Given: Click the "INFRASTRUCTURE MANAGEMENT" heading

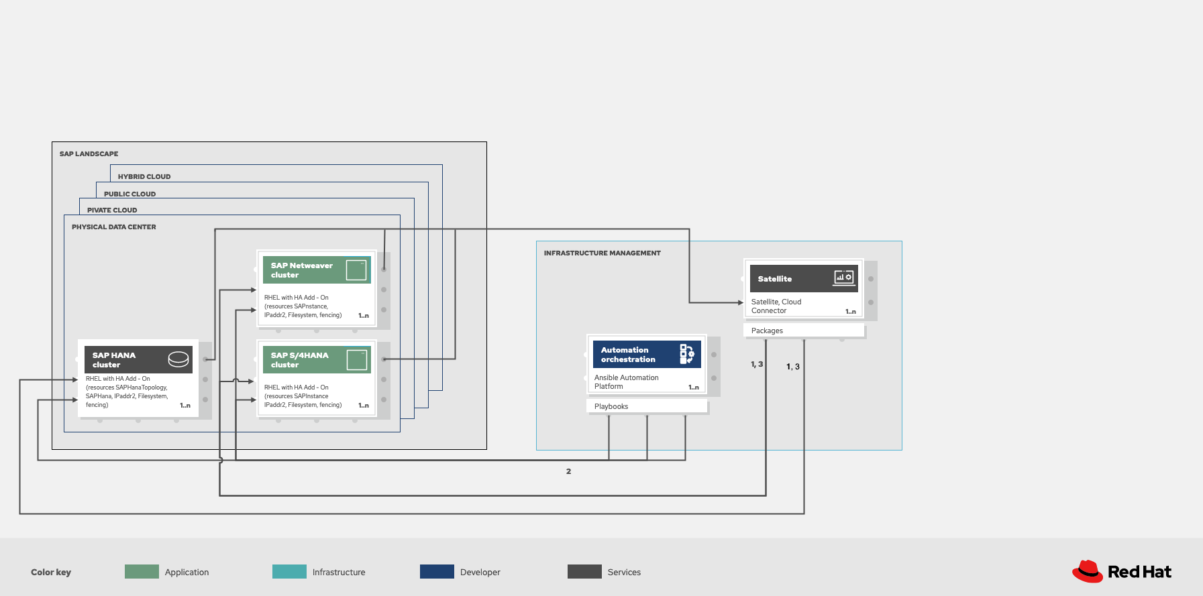Looking at the screenshot, I should (x=603, y=253).
